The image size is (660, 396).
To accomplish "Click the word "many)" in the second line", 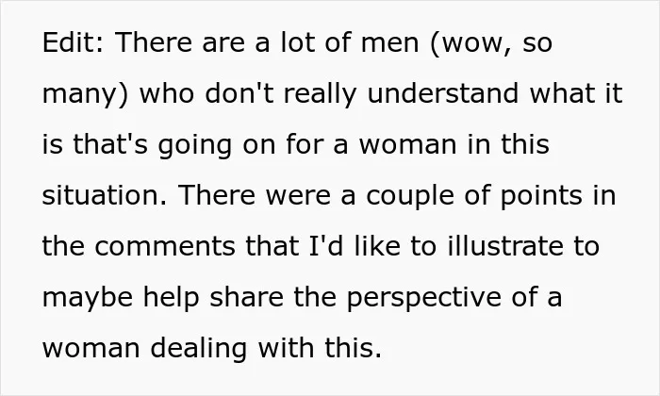I will pyautogui.click(x=85, y=95).
